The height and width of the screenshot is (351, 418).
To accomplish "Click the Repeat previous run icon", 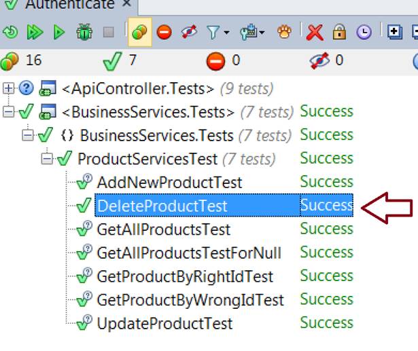I will tap(10, 31).
